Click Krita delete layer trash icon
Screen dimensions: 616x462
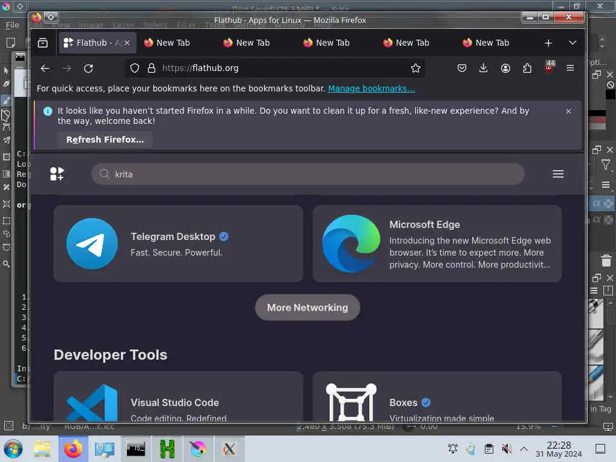[x=606, y=260]
